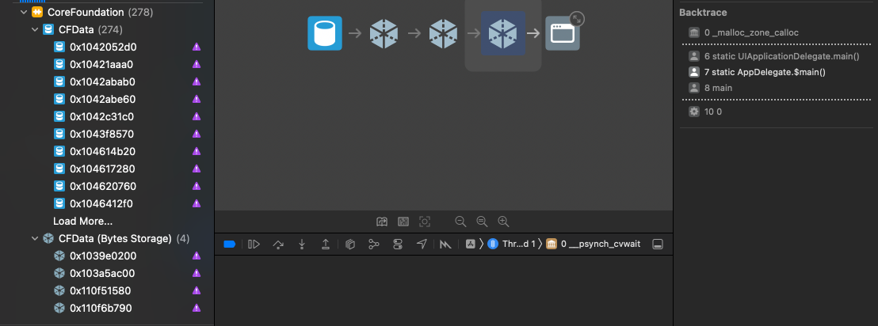
Task: Click the Step Into debug button
Action: pos(301,244)
